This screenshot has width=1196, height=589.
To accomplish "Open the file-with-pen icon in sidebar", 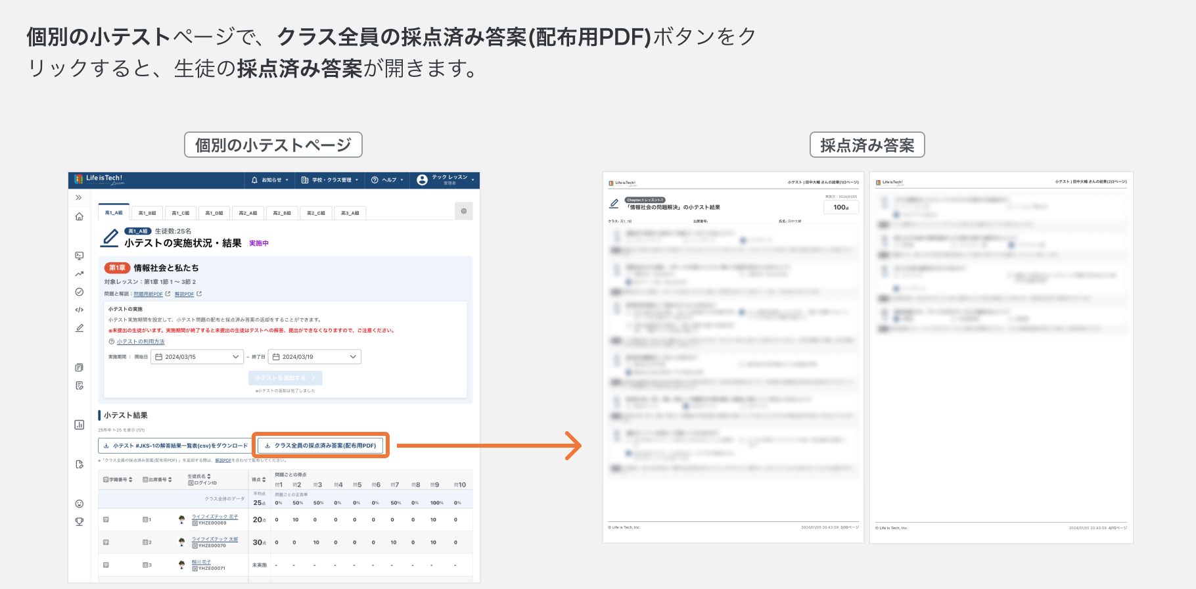I will (79, 464).
